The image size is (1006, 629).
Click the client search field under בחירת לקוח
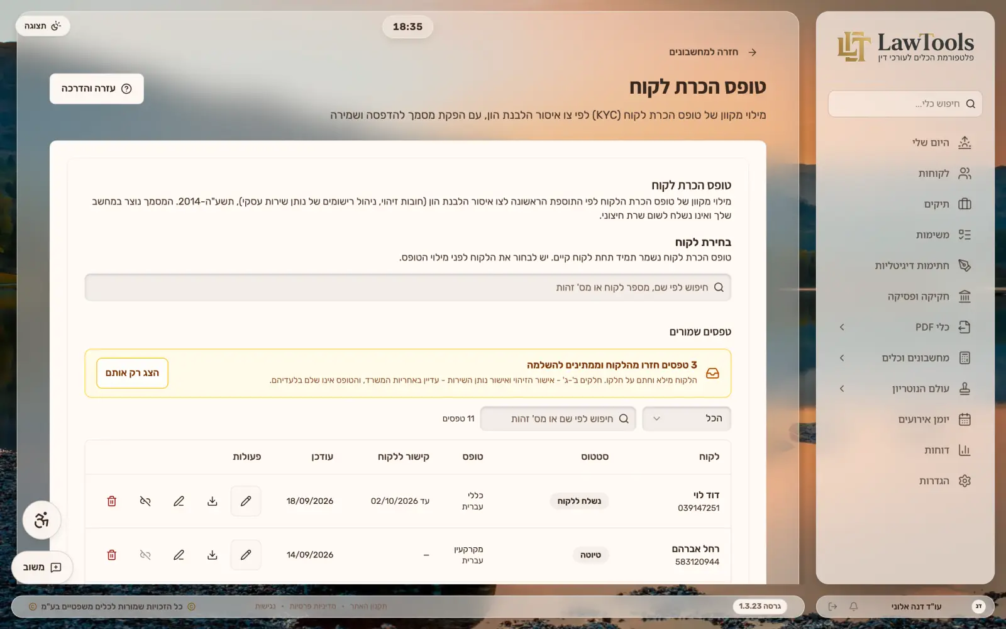pos(407,287)
